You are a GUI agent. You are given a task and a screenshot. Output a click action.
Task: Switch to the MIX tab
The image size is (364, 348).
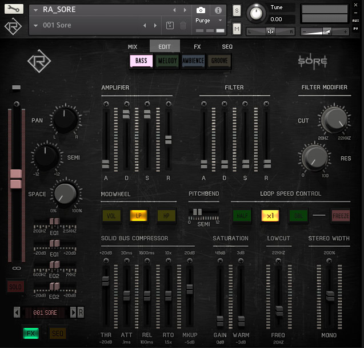click(x=133, y=47)
